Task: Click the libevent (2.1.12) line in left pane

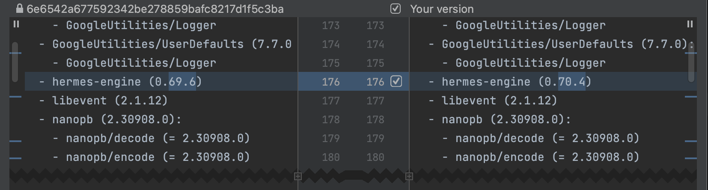Action: 110,101
